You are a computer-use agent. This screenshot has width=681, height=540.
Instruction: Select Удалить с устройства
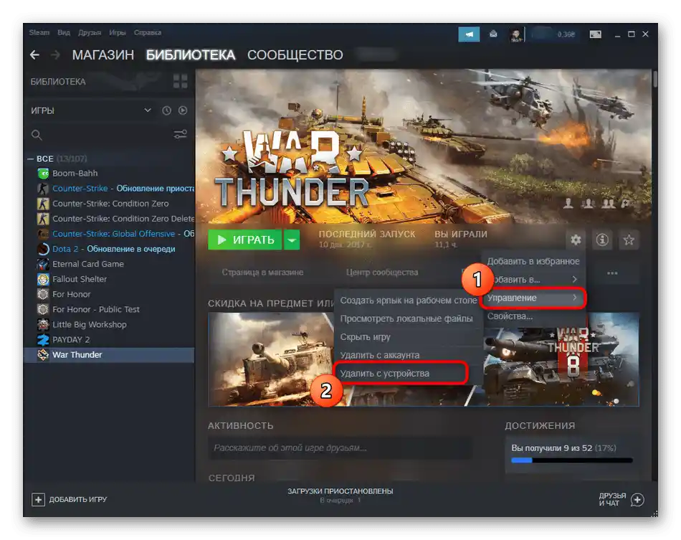pyautogui.click(x=401, y=373)
